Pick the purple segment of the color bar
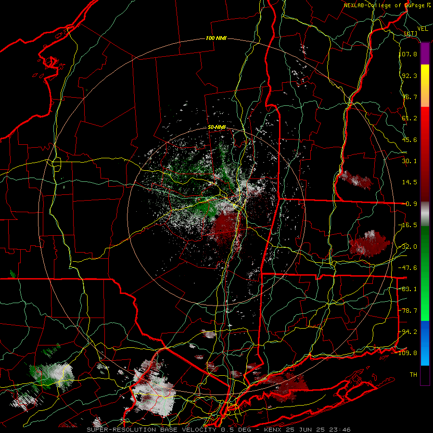The height and width of the screenshot is (433, 433). coord(425,54)
